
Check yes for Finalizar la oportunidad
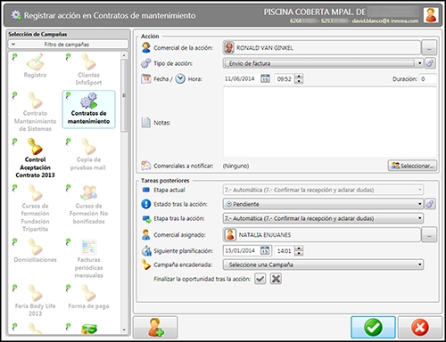[260, 279]
